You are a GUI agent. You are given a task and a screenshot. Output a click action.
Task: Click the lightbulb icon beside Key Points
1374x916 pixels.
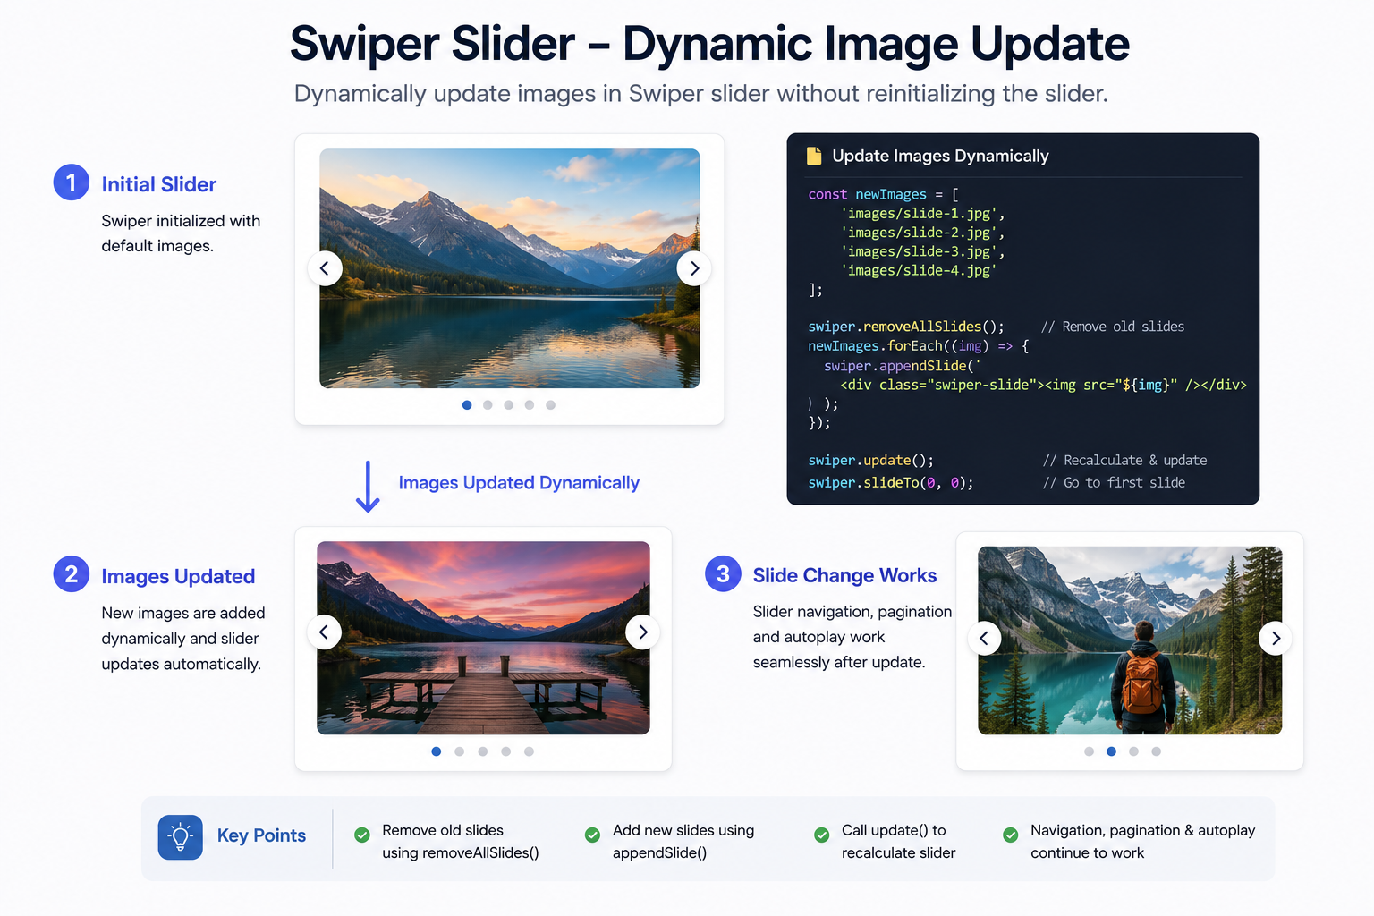click(181, 837)
